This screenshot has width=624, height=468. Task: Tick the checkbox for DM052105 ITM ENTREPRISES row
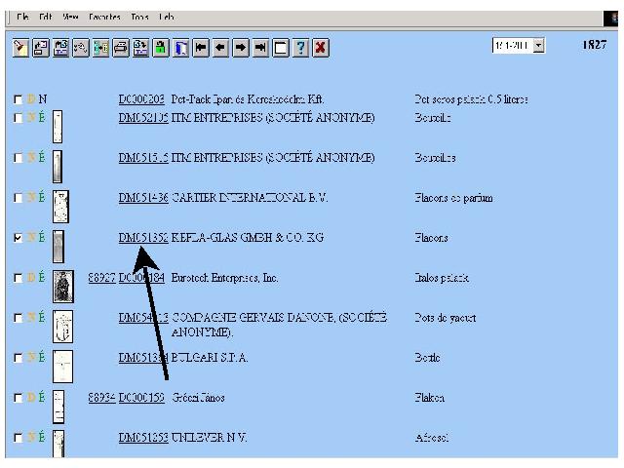[18, 118]
